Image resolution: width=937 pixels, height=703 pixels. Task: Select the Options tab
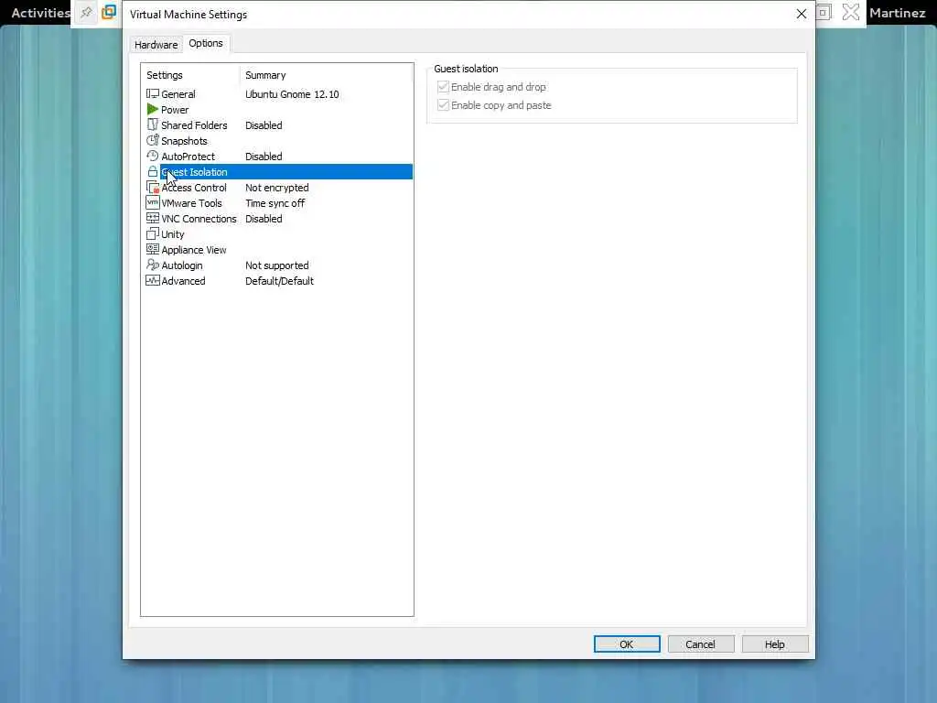pos(206,43)
